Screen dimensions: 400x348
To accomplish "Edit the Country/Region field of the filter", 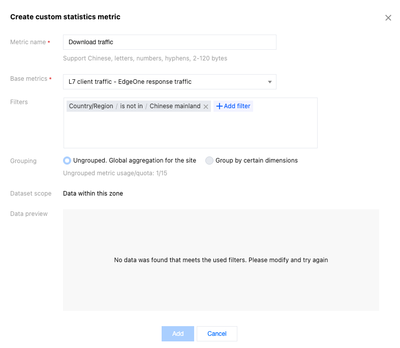I will 91,106.
